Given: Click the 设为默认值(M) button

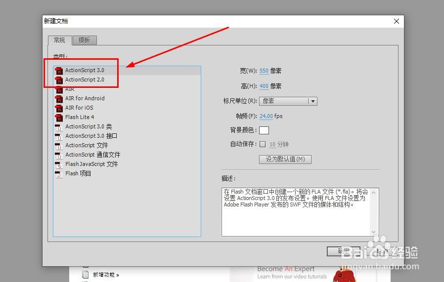Looking at the screenshot, I should 285,159.
